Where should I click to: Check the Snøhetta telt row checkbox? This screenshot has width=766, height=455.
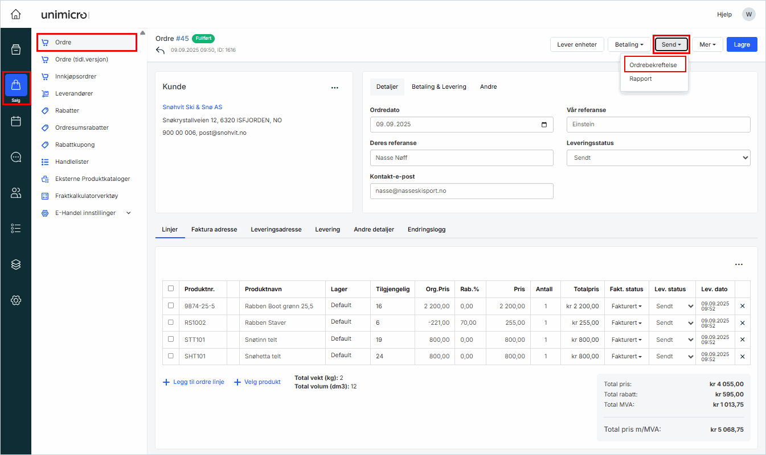tap(171, 356)
